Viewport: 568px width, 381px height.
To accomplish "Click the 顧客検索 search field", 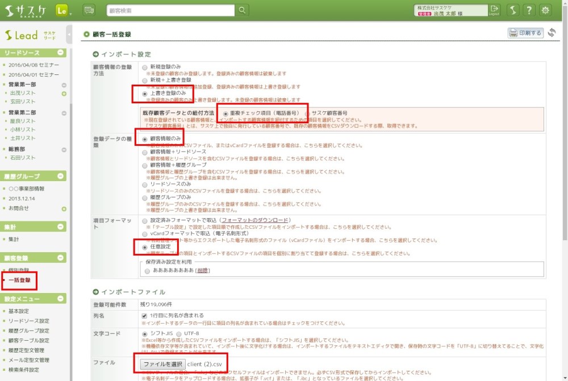I will 170,10.
